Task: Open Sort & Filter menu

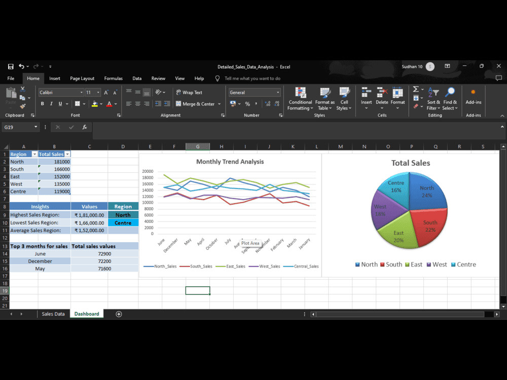Action: pyautogui.click(x=433, y=99)
